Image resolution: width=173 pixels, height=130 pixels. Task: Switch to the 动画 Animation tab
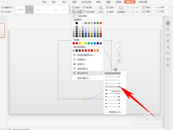tap(74, 2)
